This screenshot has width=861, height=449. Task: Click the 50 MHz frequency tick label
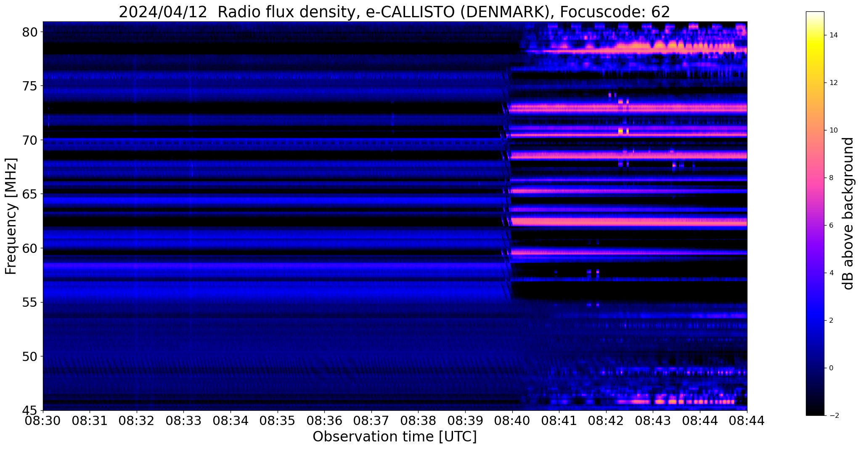click(x=30, y=356)
